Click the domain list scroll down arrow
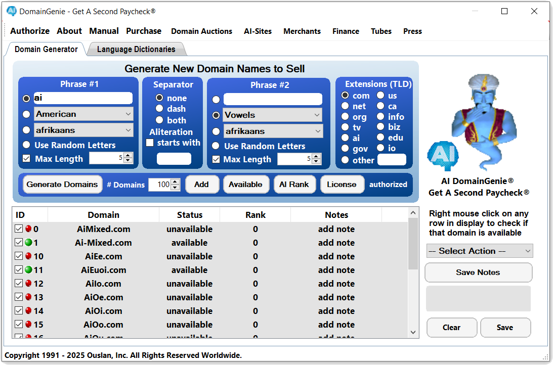This screenshot has width=553, height=365. pos(413,332)
